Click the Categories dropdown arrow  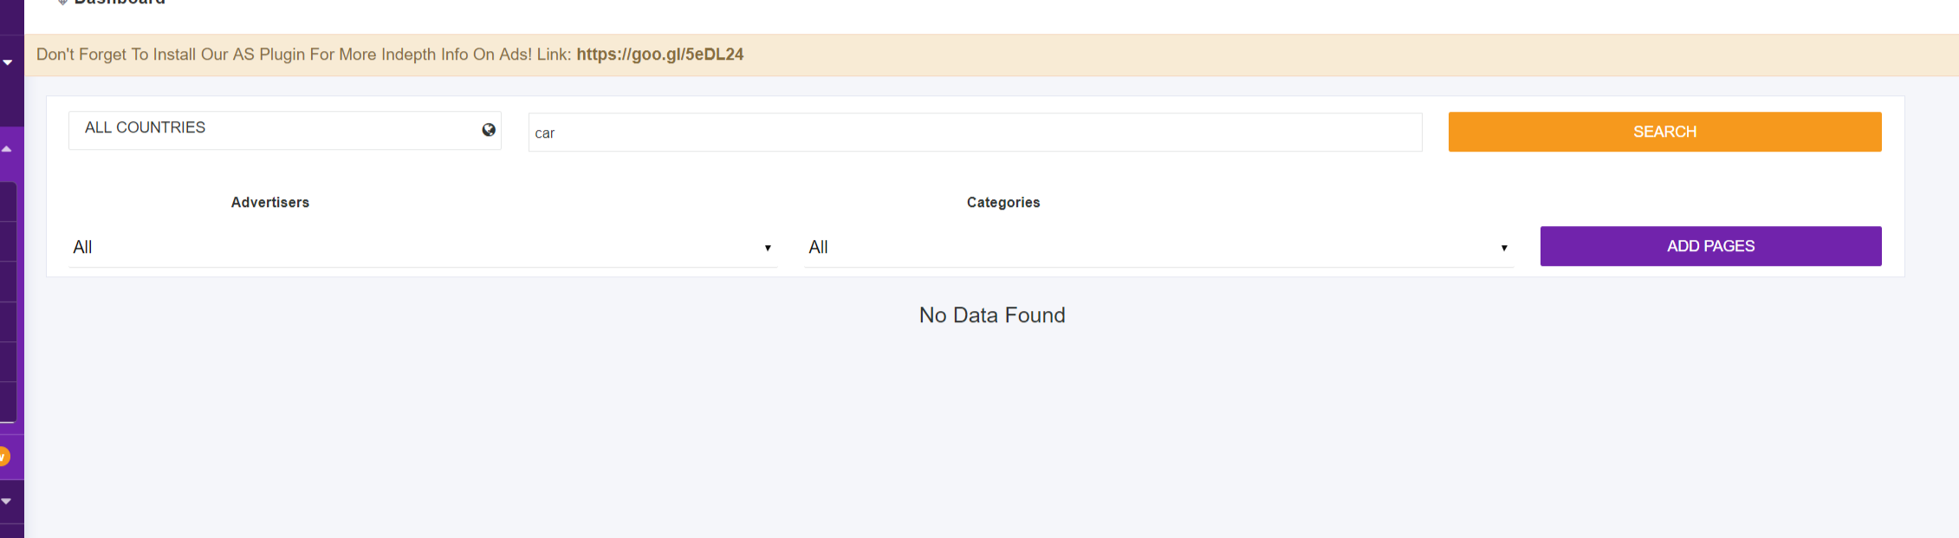click(1504, 248)
